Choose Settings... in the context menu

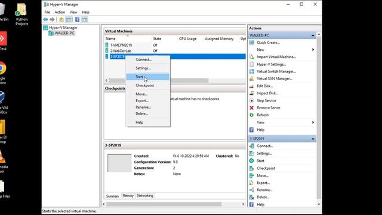click(x=147, y=68)
